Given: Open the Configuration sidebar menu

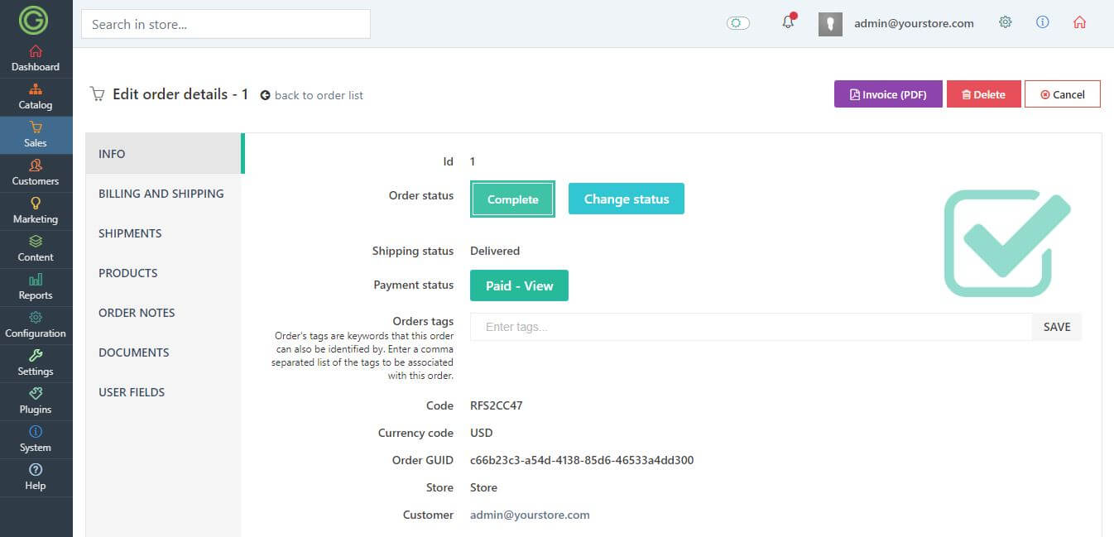Looking at the screenshot, I should point(36,325).
